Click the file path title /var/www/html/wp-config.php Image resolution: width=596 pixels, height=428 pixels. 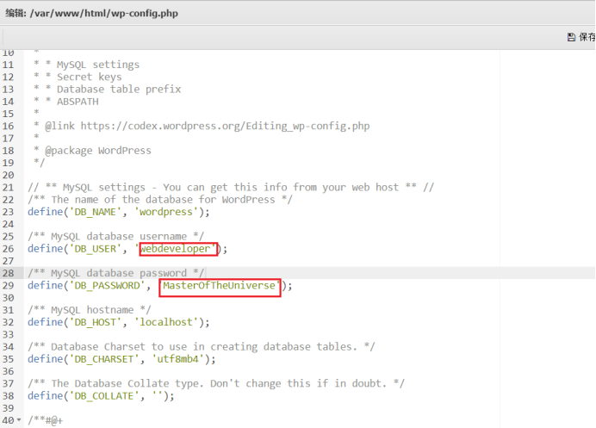[103, 13]
